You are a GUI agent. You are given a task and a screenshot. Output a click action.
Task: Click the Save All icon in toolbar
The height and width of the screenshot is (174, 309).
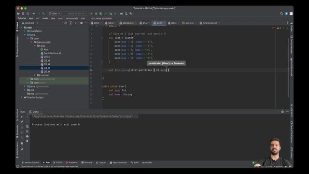point(23,14)
